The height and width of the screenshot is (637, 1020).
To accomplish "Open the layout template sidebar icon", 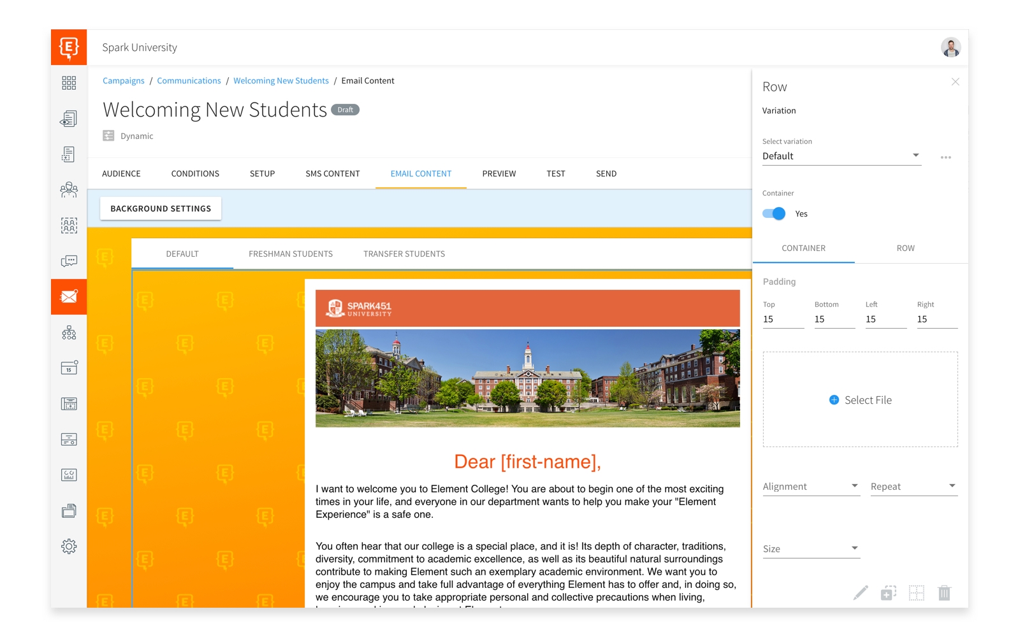I will pyautogui.click(x=69, y=404).
